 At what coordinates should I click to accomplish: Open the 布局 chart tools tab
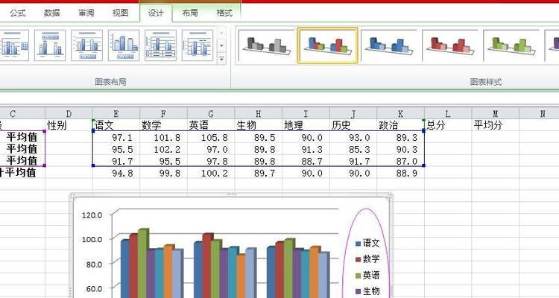point(189,13)
